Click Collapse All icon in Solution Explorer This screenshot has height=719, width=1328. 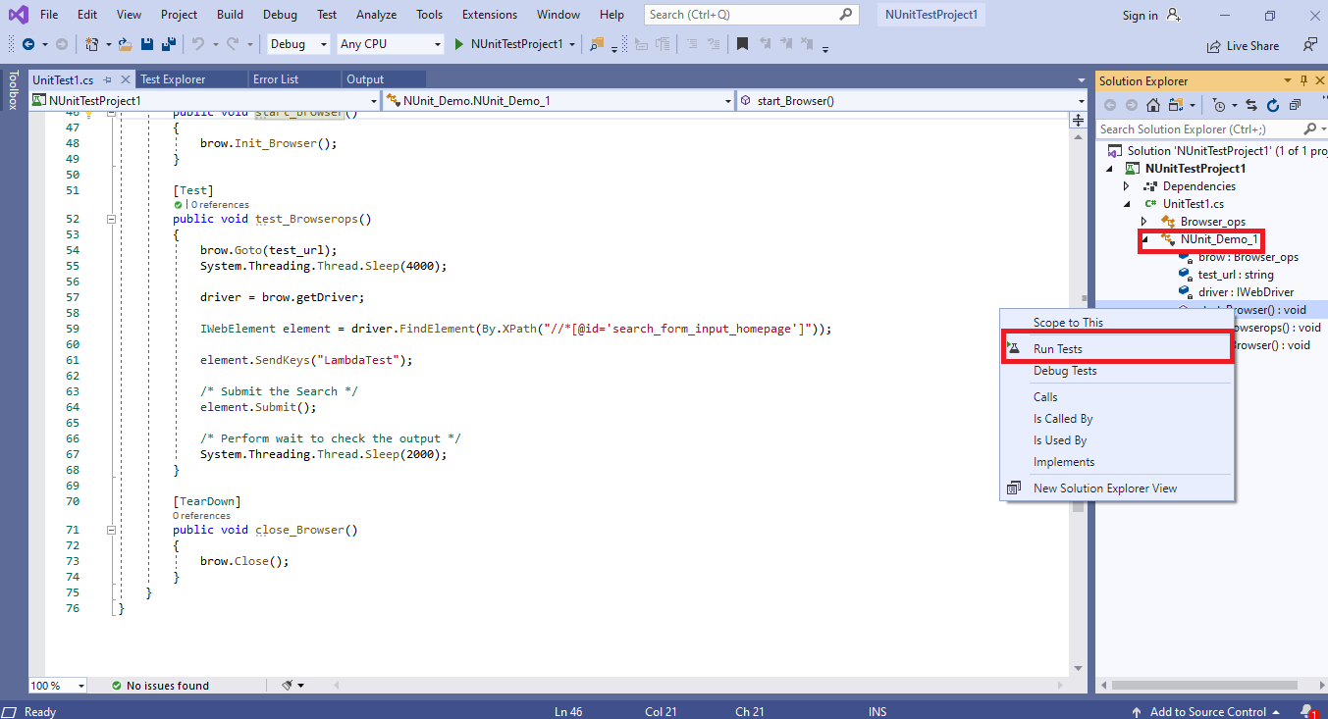tap(1295, 105)
